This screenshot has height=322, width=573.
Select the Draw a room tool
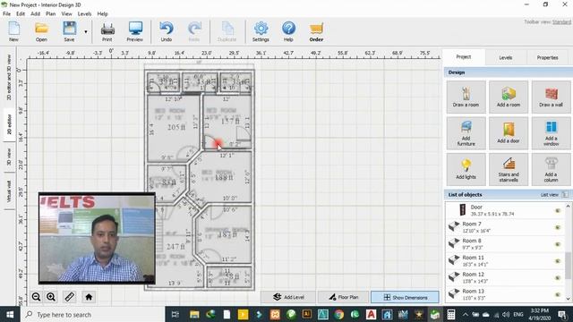[x=466, y=97]
